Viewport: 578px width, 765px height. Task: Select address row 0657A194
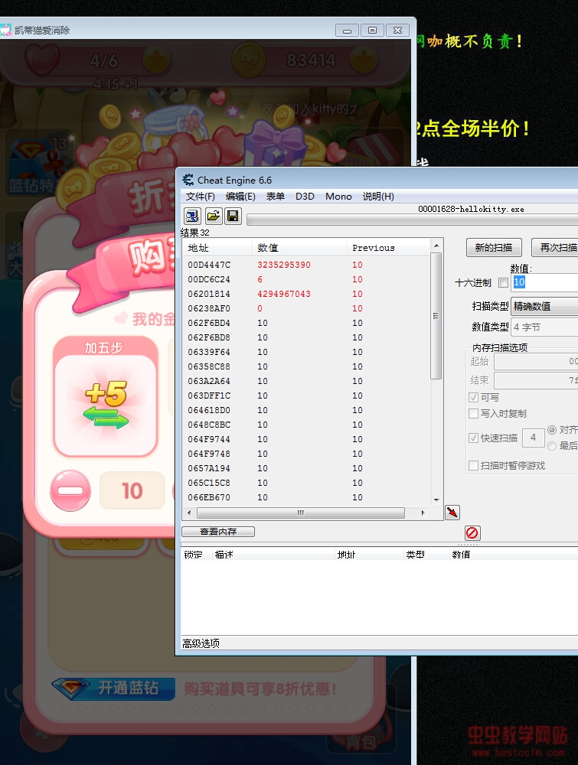(306, 468)
